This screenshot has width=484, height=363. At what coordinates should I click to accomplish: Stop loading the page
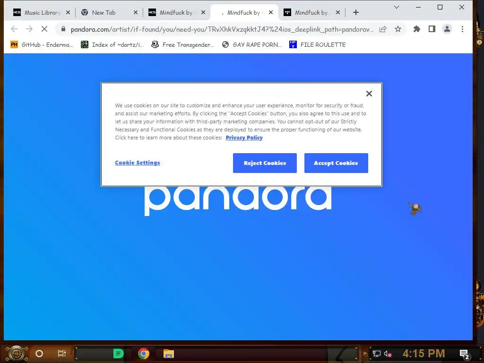44,29
